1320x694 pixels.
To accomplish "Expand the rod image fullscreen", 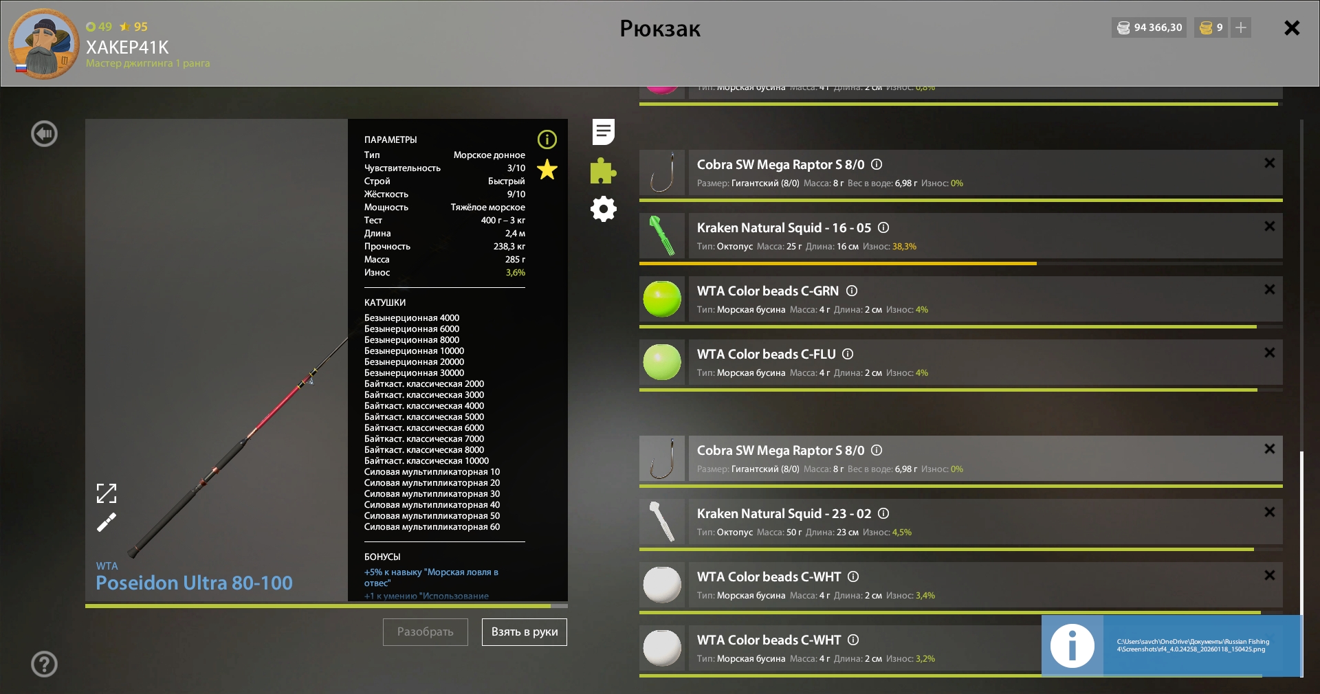I will (107, 493).
